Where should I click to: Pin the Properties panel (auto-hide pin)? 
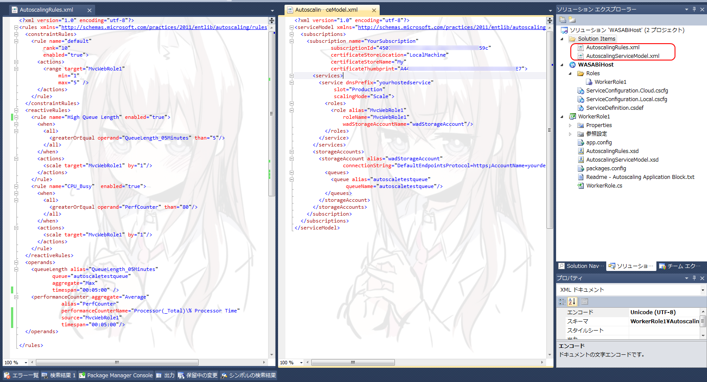click(694, 278)
